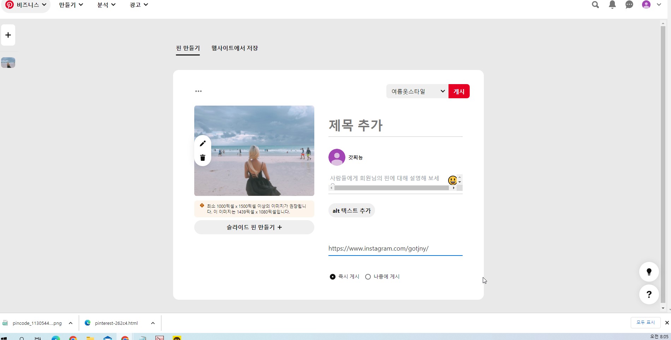Image resolution: width=671 pixels, height=340 pixels.
Task: Click the 슬라이드 핀 만들기 button
Action: pyautogui.click(x=254, y=227)
